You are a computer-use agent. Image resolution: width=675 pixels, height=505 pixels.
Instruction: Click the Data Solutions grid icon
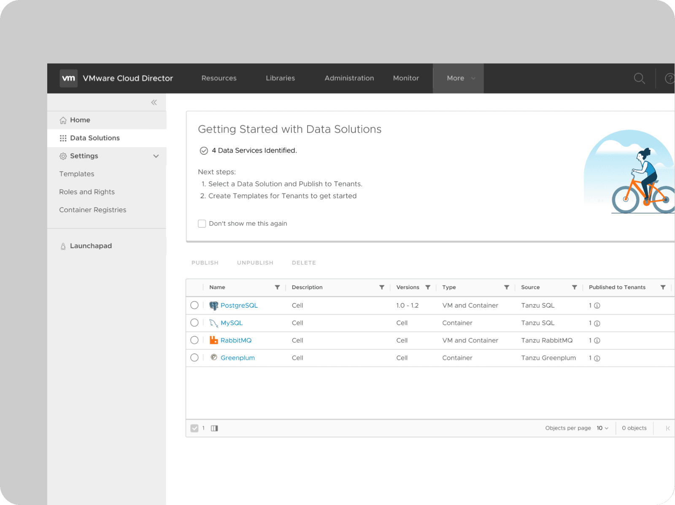click(63, 138)
